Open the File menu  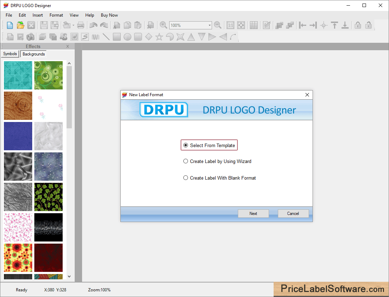point(9,15)
